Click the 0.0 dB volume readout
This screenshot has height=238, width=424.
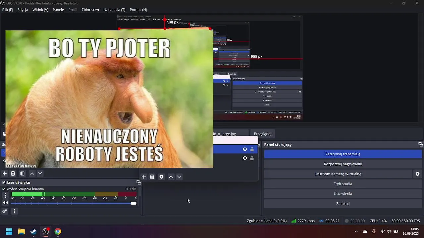[131, 189]
